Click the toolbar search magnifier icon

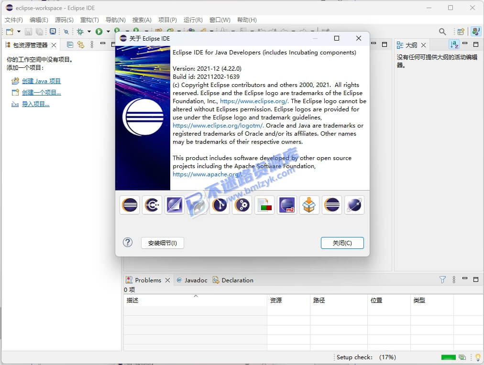click(442, 32)
